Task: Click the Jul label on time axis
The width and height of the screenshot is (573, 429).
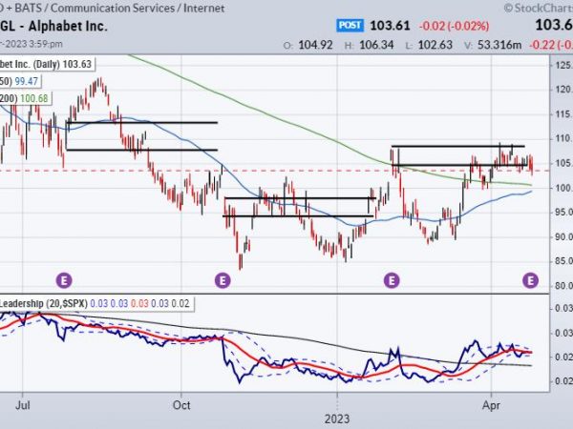Action: pos(23,405)
